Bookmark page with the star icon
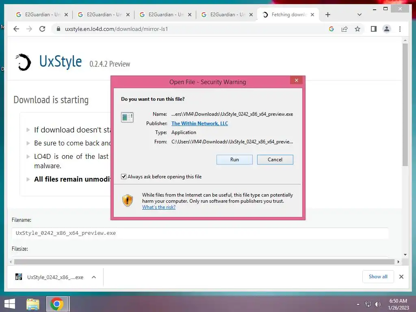The height and width of the screenshot is (312, 416). (x=357, y=29)
